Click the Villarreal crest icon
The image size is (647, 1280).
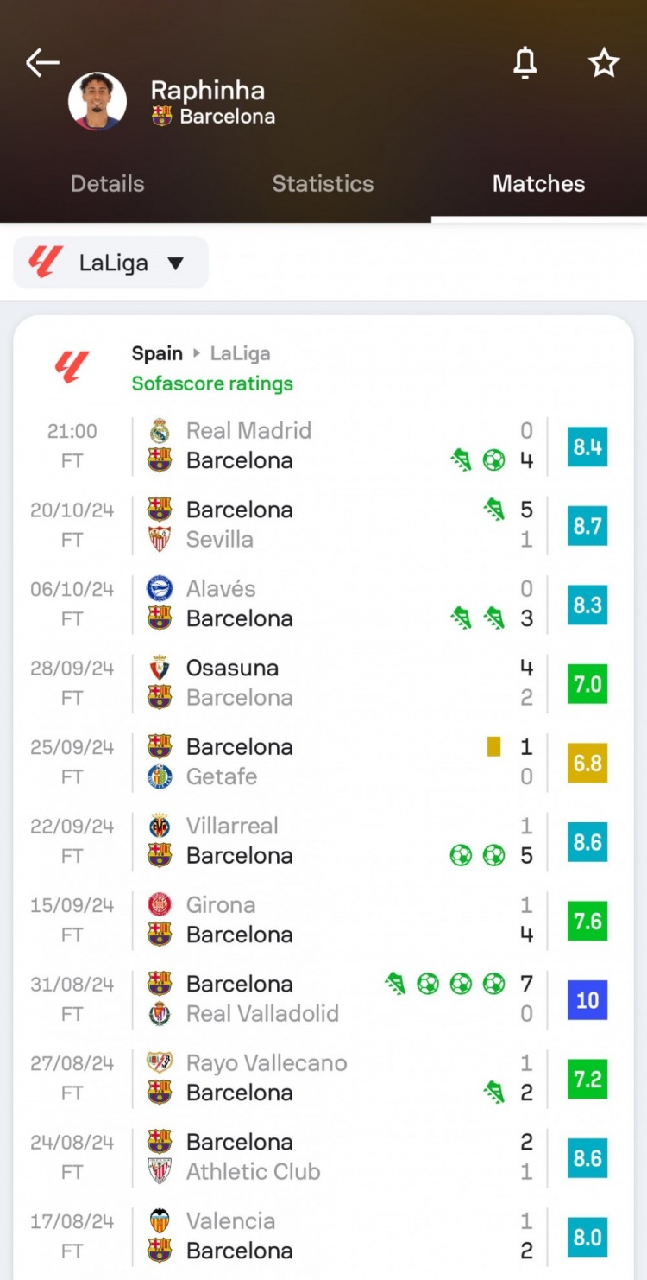pyautogui.click(x=160, y=826)
